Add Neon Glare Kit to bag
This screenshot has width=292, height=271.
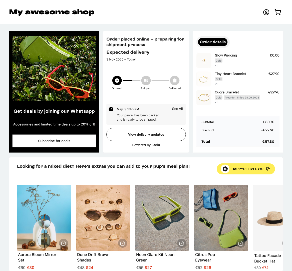(182, 243)
